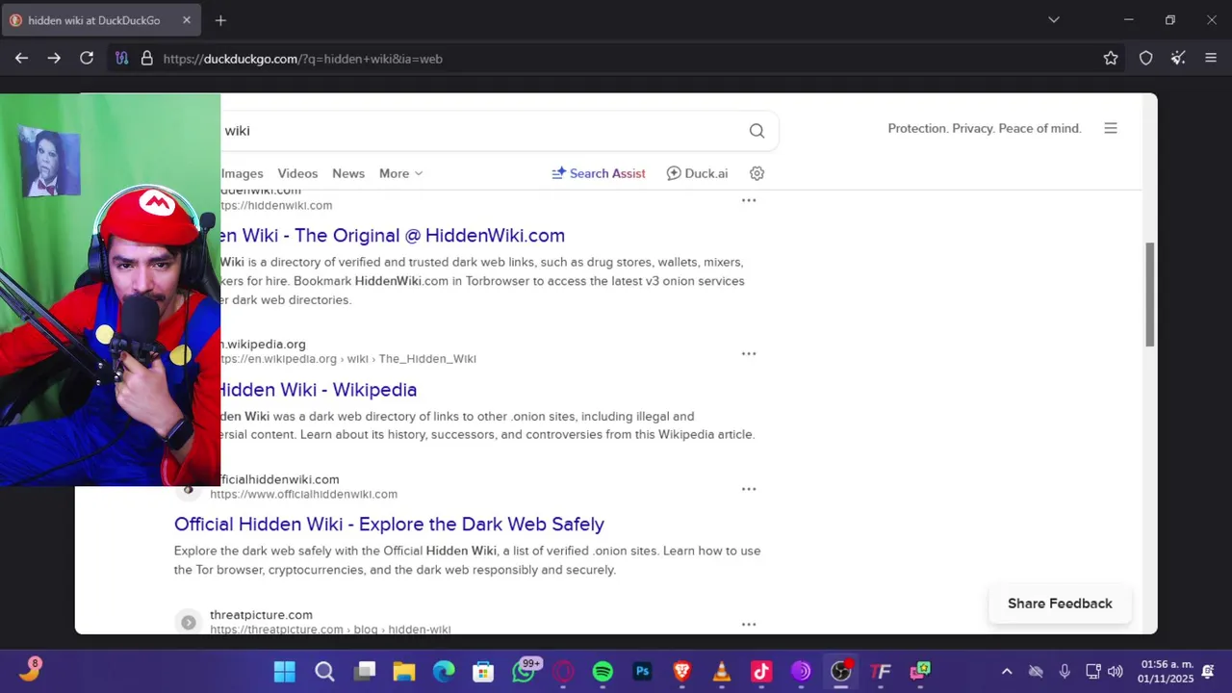Click the officialhiddenwiki.com URL text

(x=303, y=494)
